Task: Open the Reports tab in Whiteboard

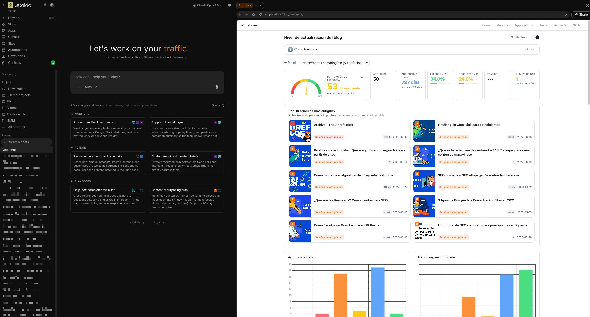Action: [503, 25]
